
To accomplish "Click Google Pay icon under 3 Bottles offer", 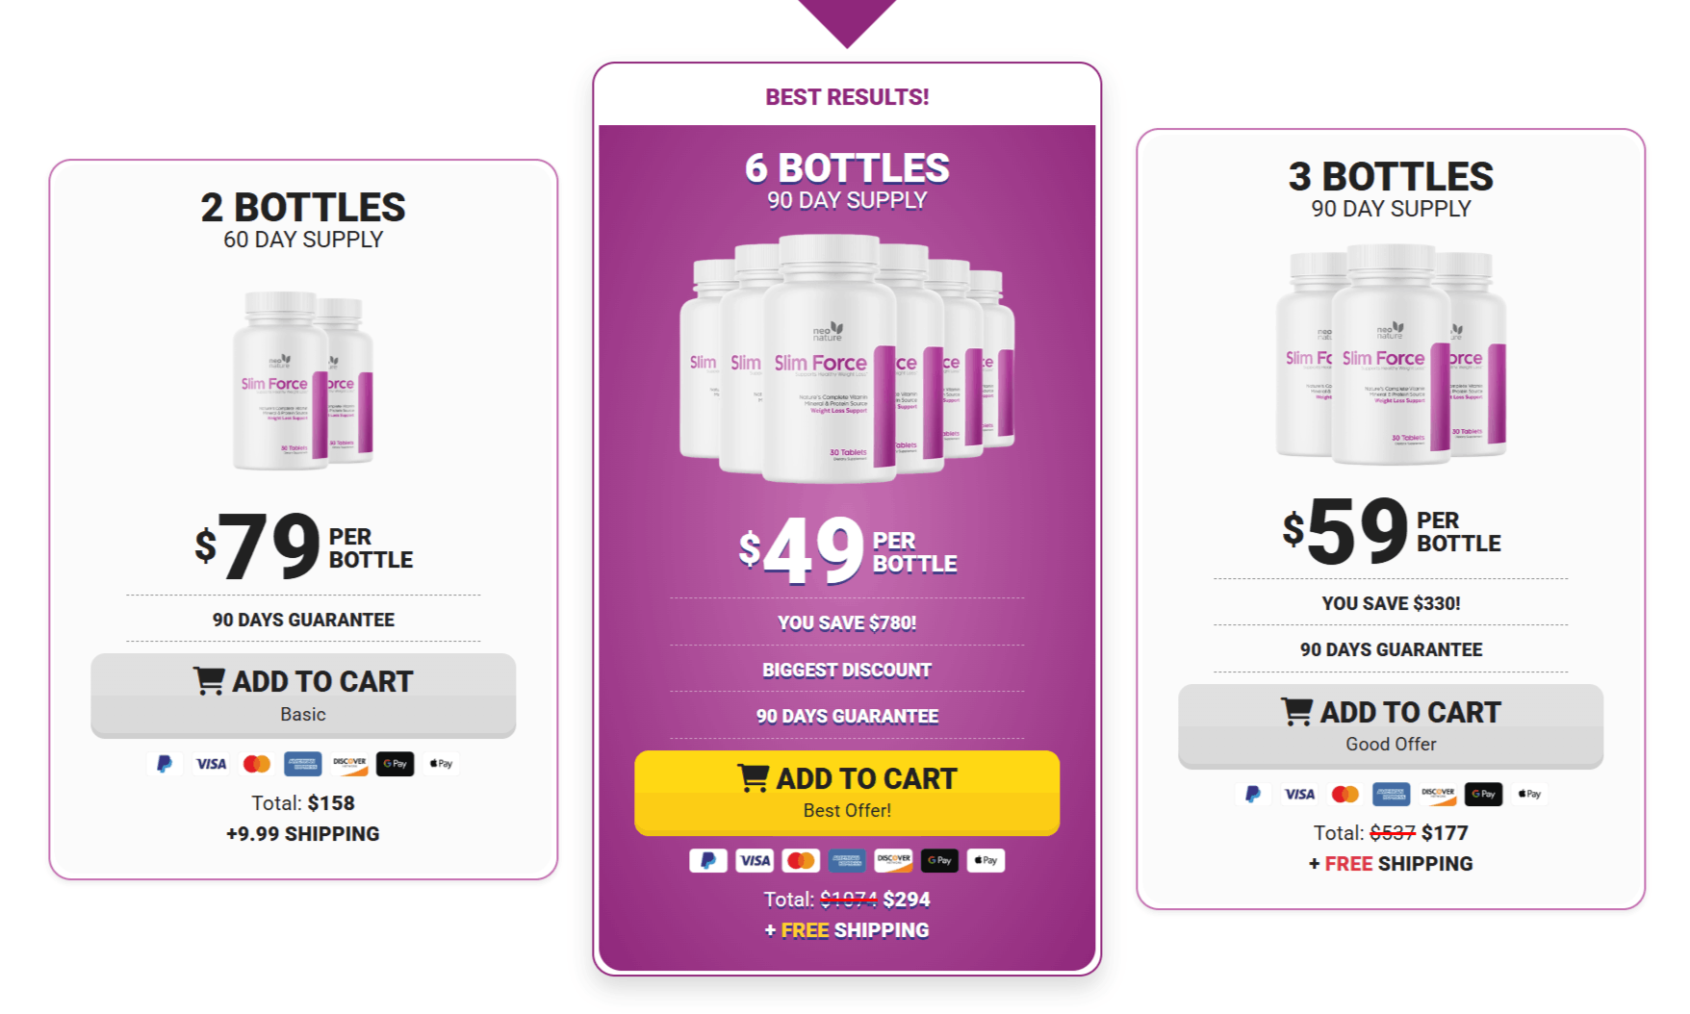I will point(1483,794).
